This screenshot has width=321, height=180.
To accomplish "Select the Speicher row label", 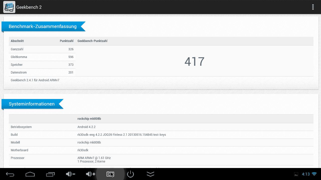I will tap(17, 65).
